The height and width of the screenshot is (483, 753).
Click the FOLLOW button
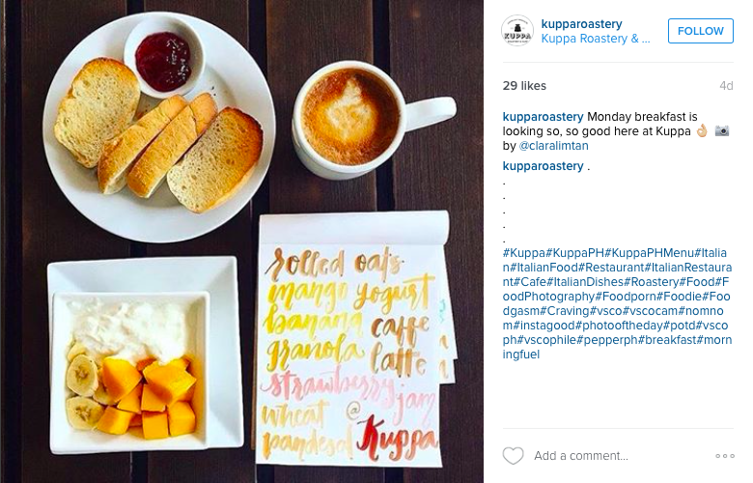click(x=700, y=31)
